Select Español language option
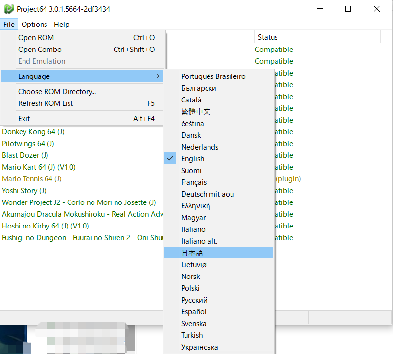 [x=219, y=312]
